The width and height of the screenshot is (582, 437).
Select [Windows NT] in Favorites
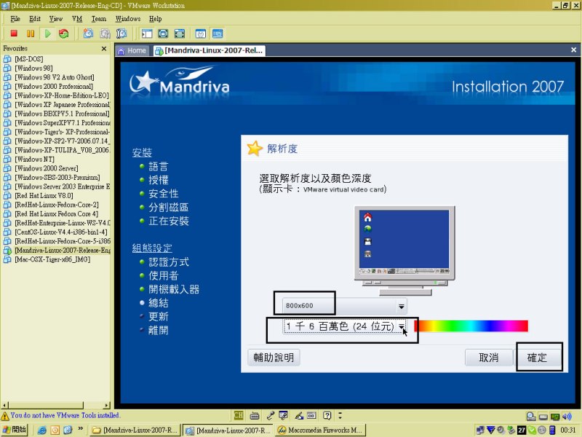(x=34, y=160)
